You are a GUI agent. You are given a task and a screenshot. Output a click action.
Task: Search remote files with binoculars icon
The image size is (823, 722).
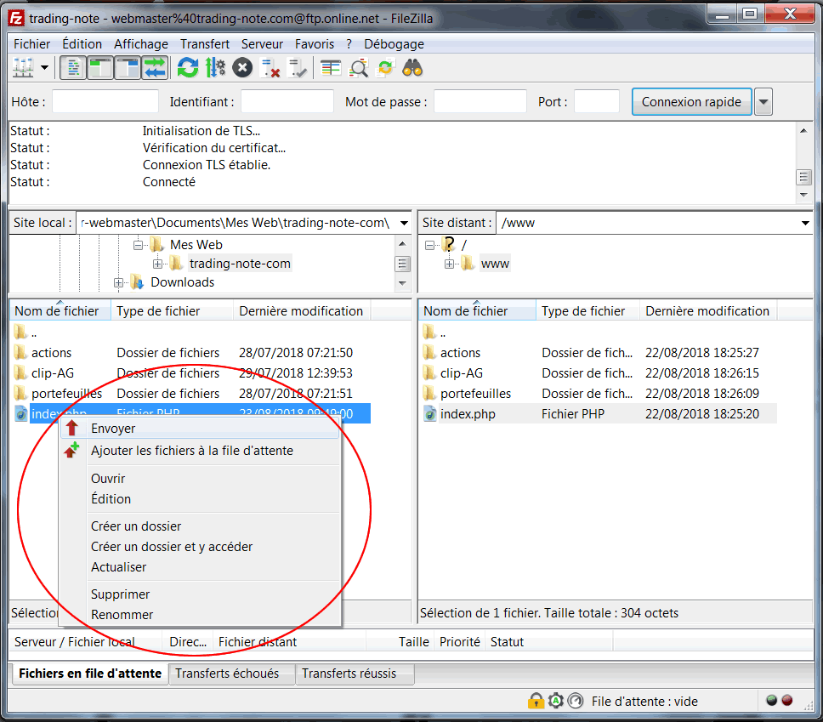click(412, 68)
